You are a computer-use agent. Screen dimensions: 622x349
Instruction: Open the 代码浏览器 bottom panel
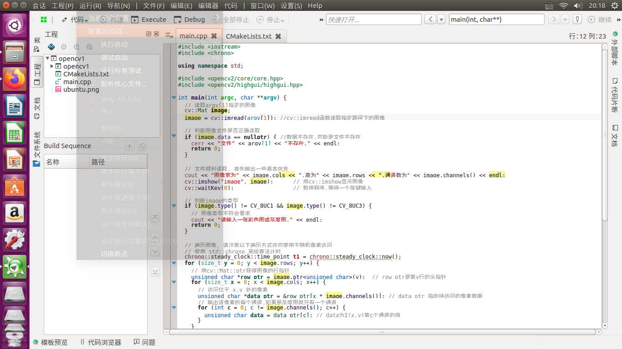101,342
